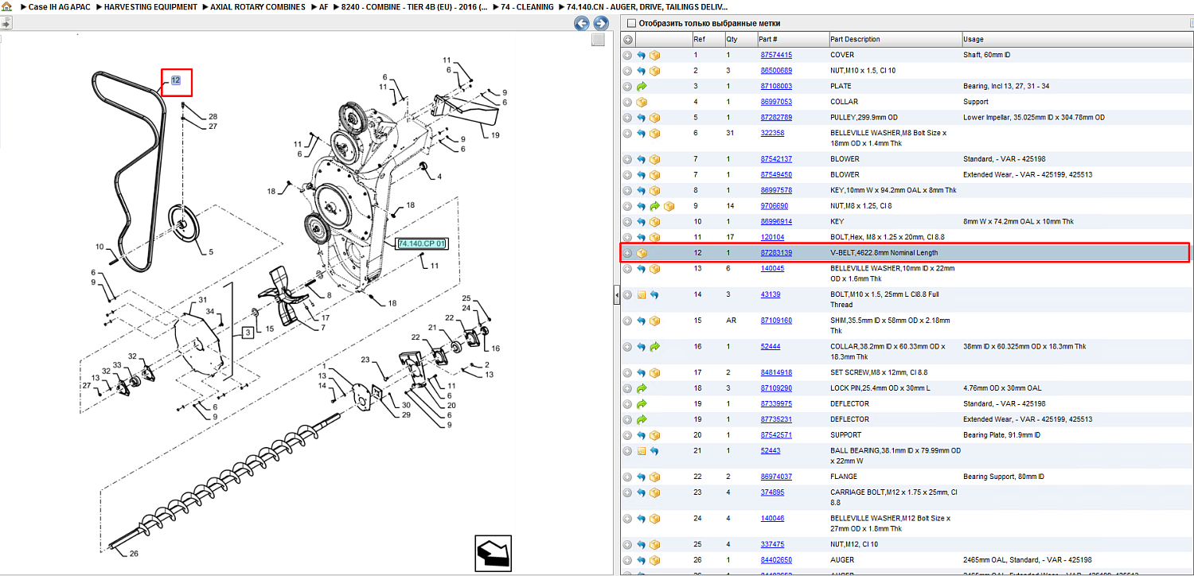Navigate to 'Case IH AG APAC' breadcrumb
Screen dimensions: 1194x576
click(x=60, y=6)
